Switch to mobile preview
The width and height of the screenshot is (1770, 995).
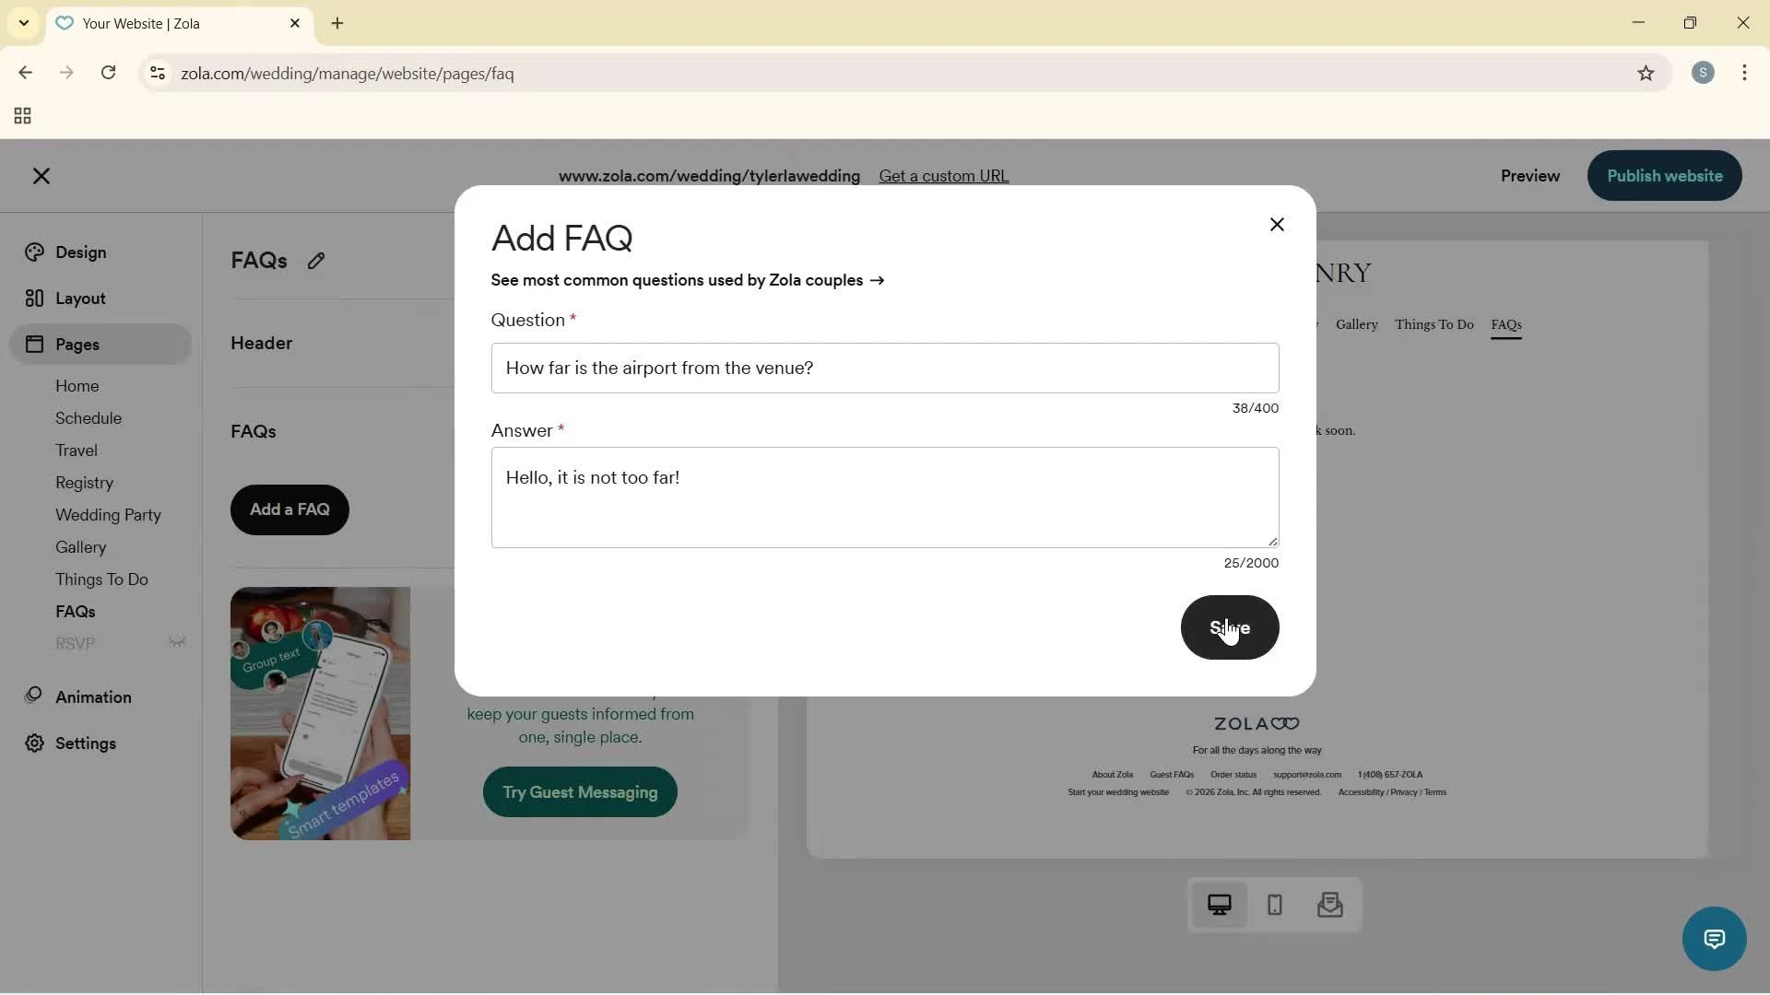[1274, 906]
